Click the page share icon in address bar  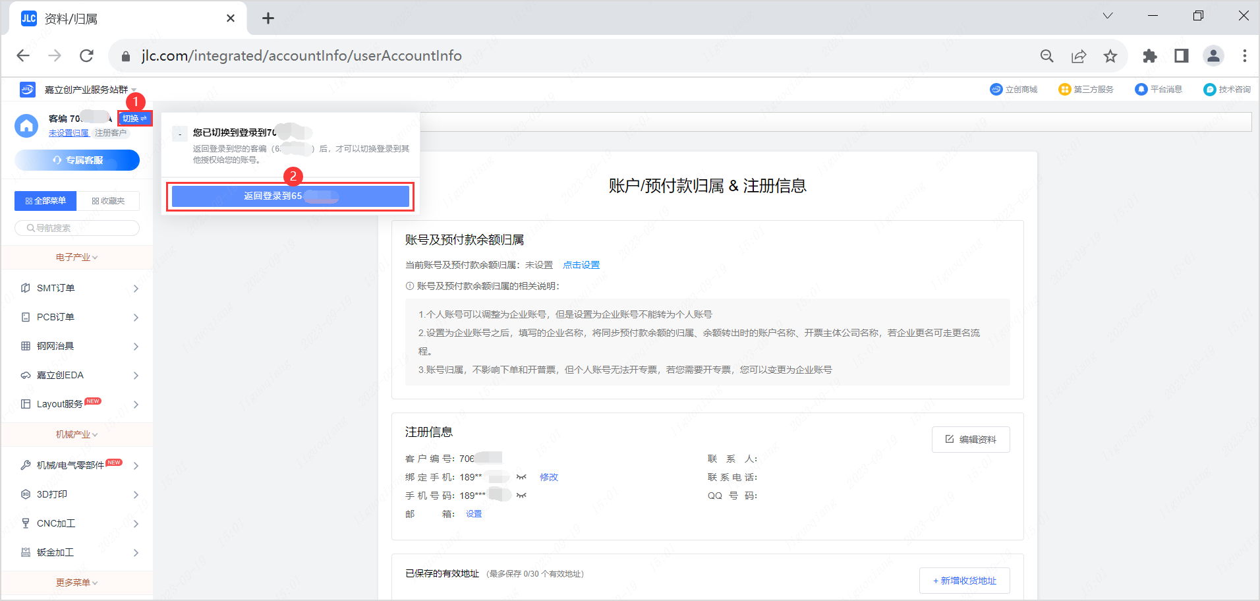(1079, 56)
